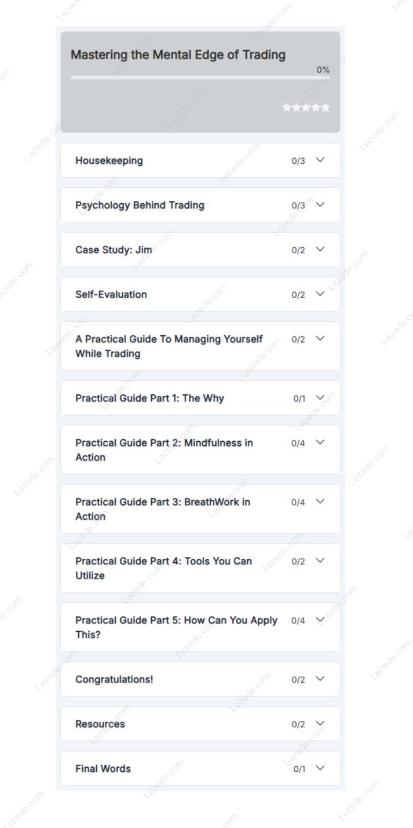Expand the Housekeeping section chevron

coord(320,160)
